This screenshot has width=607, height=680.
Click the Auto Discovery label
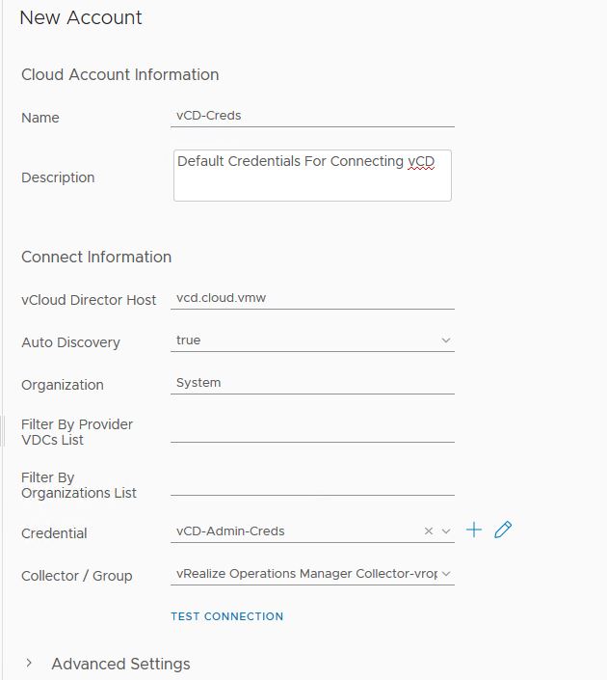[x=70, y=342]
